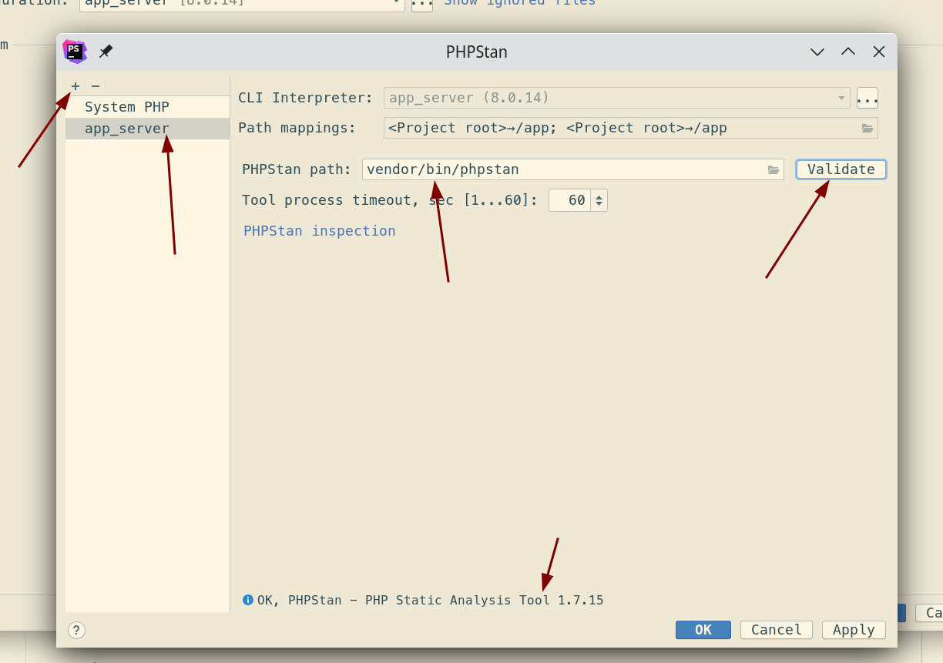Browse CLI interpreters with the ellipsis button

867,97
